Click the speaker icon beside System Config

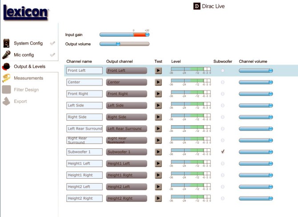(7, 43)
